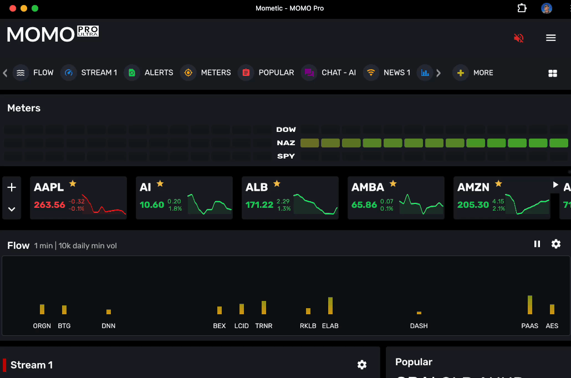
Task: Toggle the ALB favorite star
Action: tap(277, 183)
